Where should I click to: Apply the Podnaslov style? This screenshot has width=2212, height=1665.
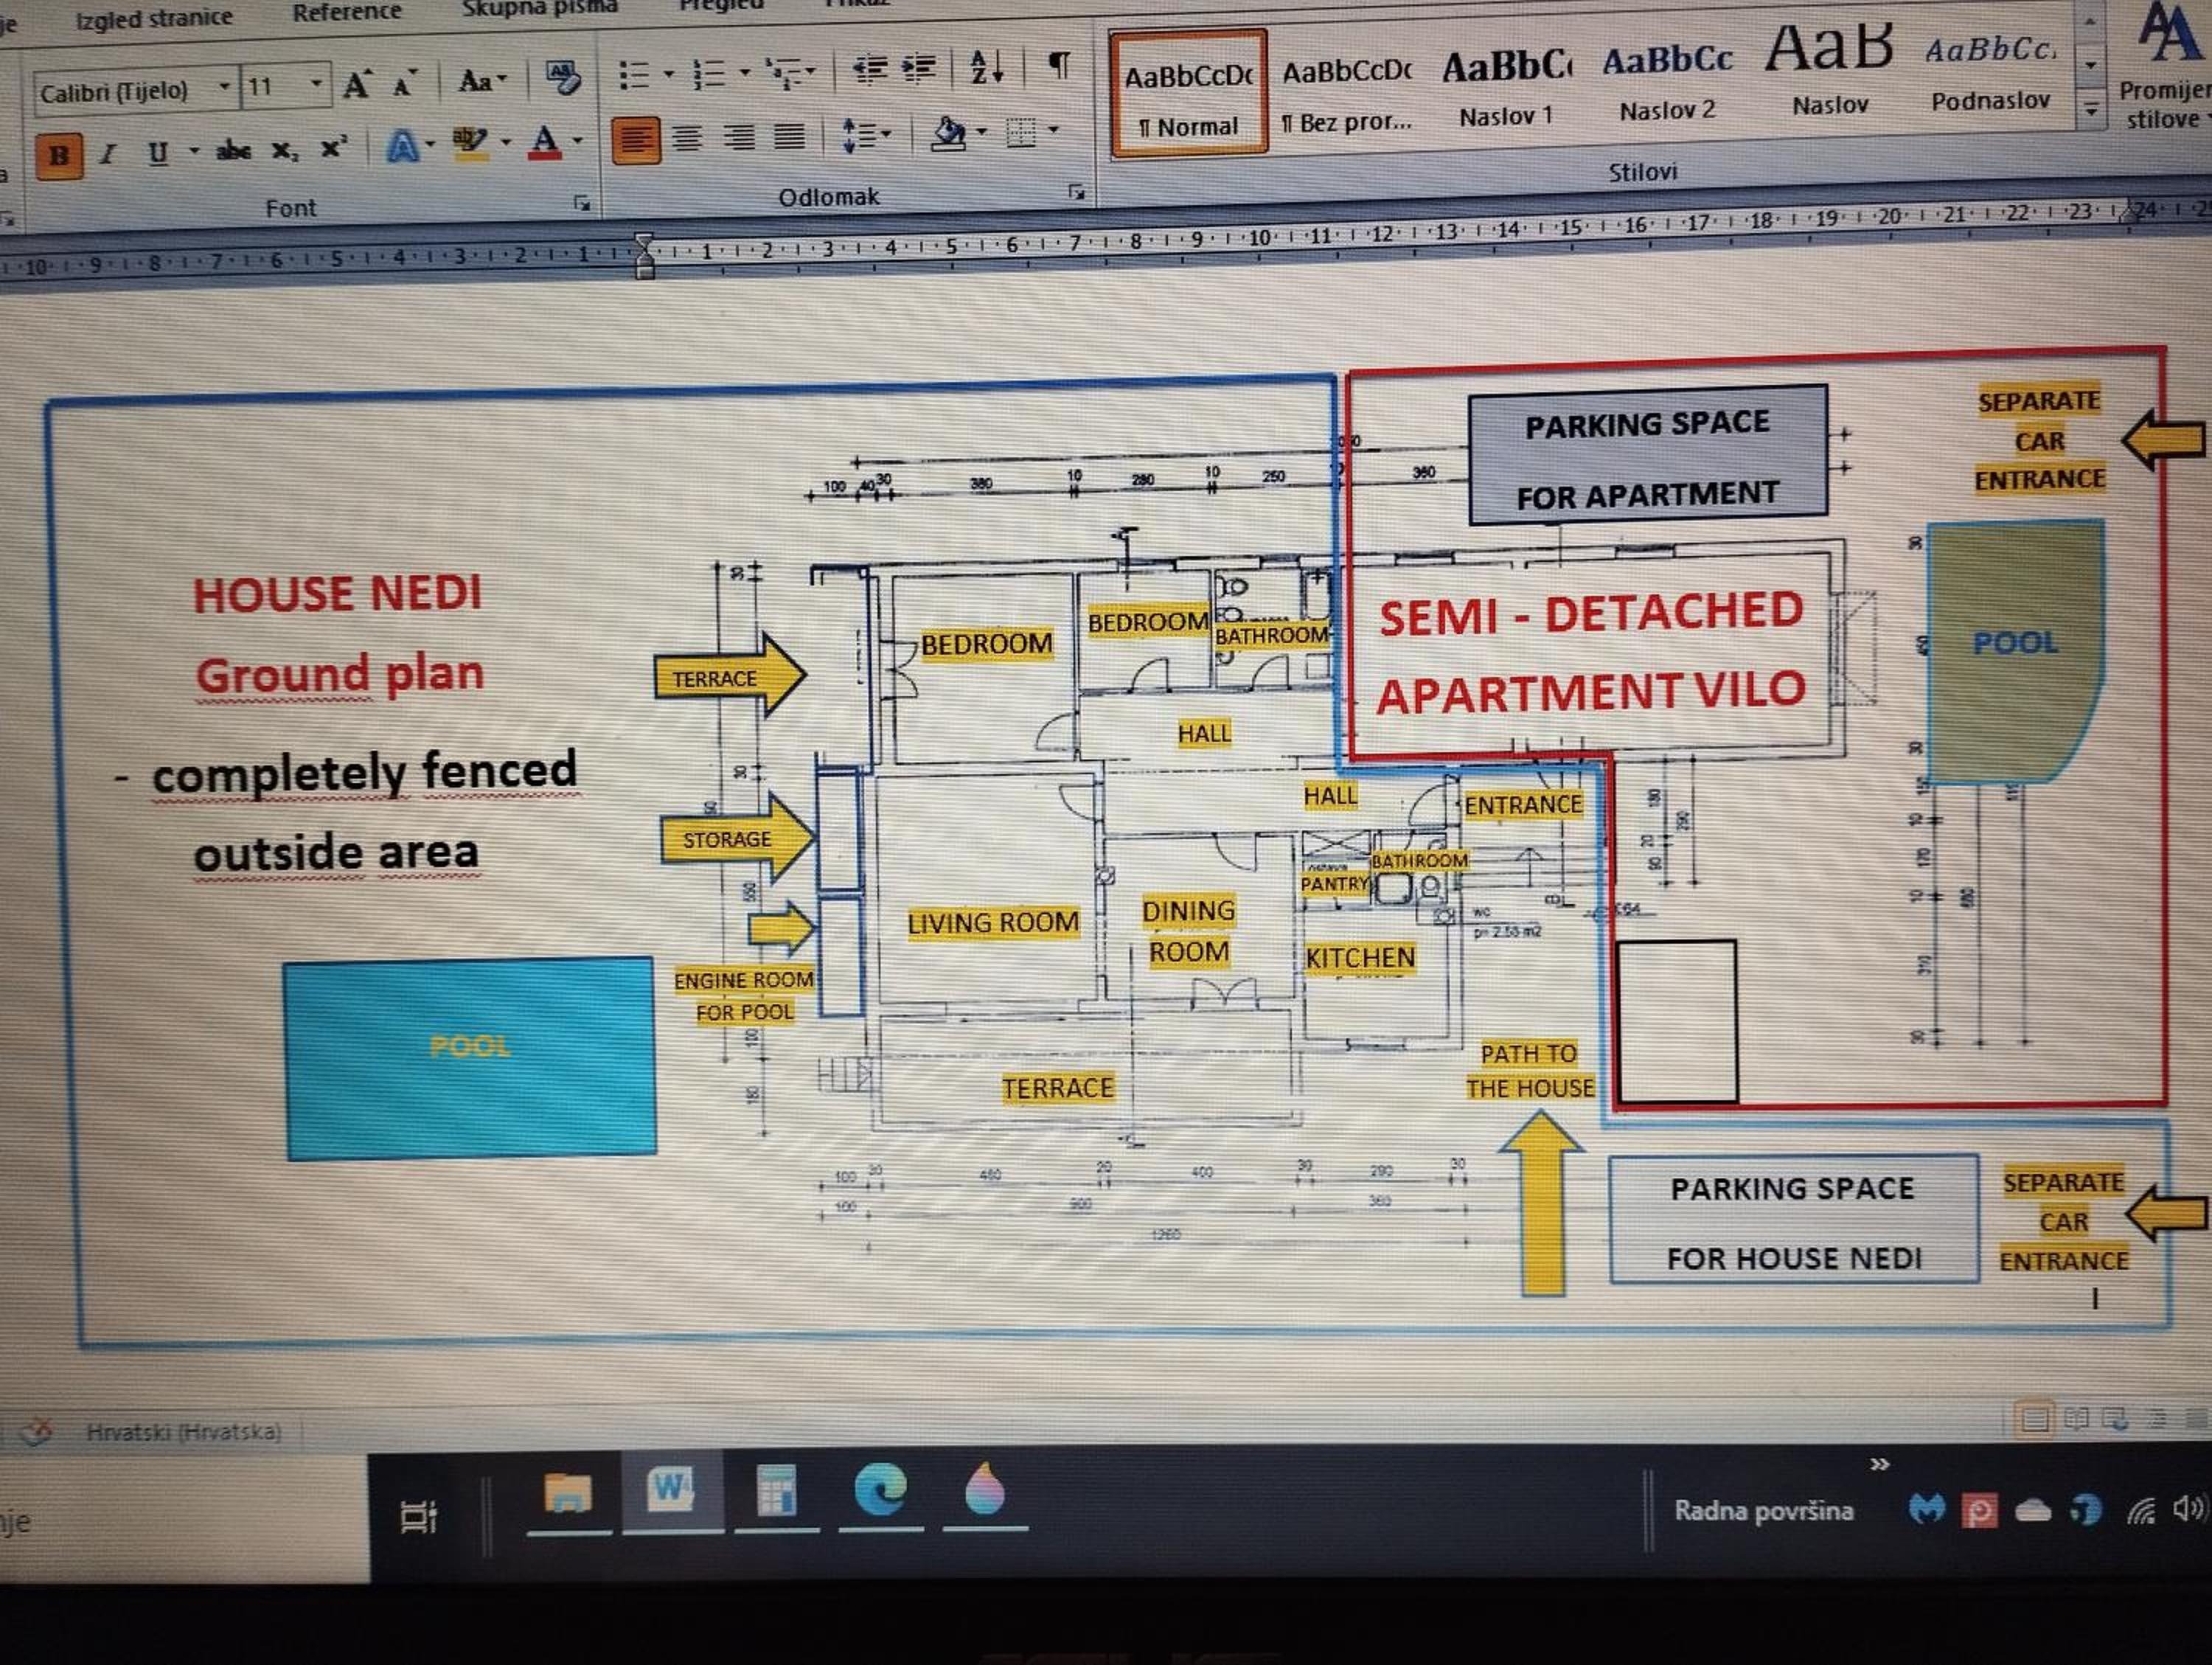point(1990,74)
